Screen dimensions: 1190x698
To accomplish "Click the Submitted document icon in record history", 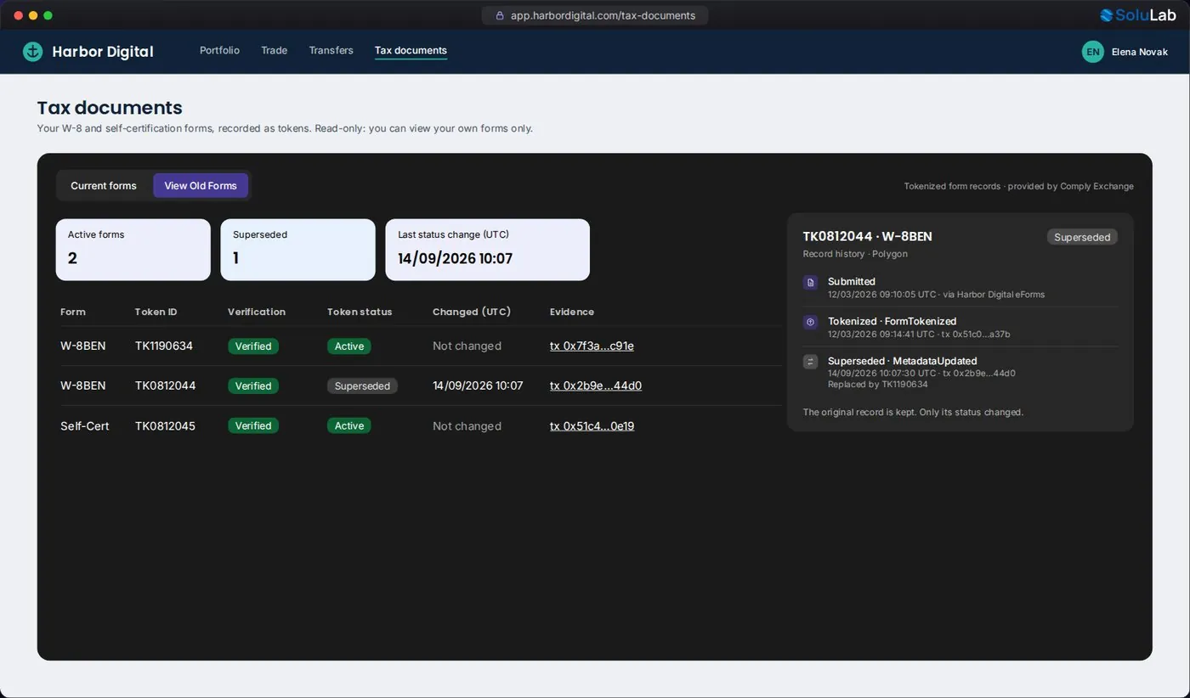I will (x=810, y=282).
